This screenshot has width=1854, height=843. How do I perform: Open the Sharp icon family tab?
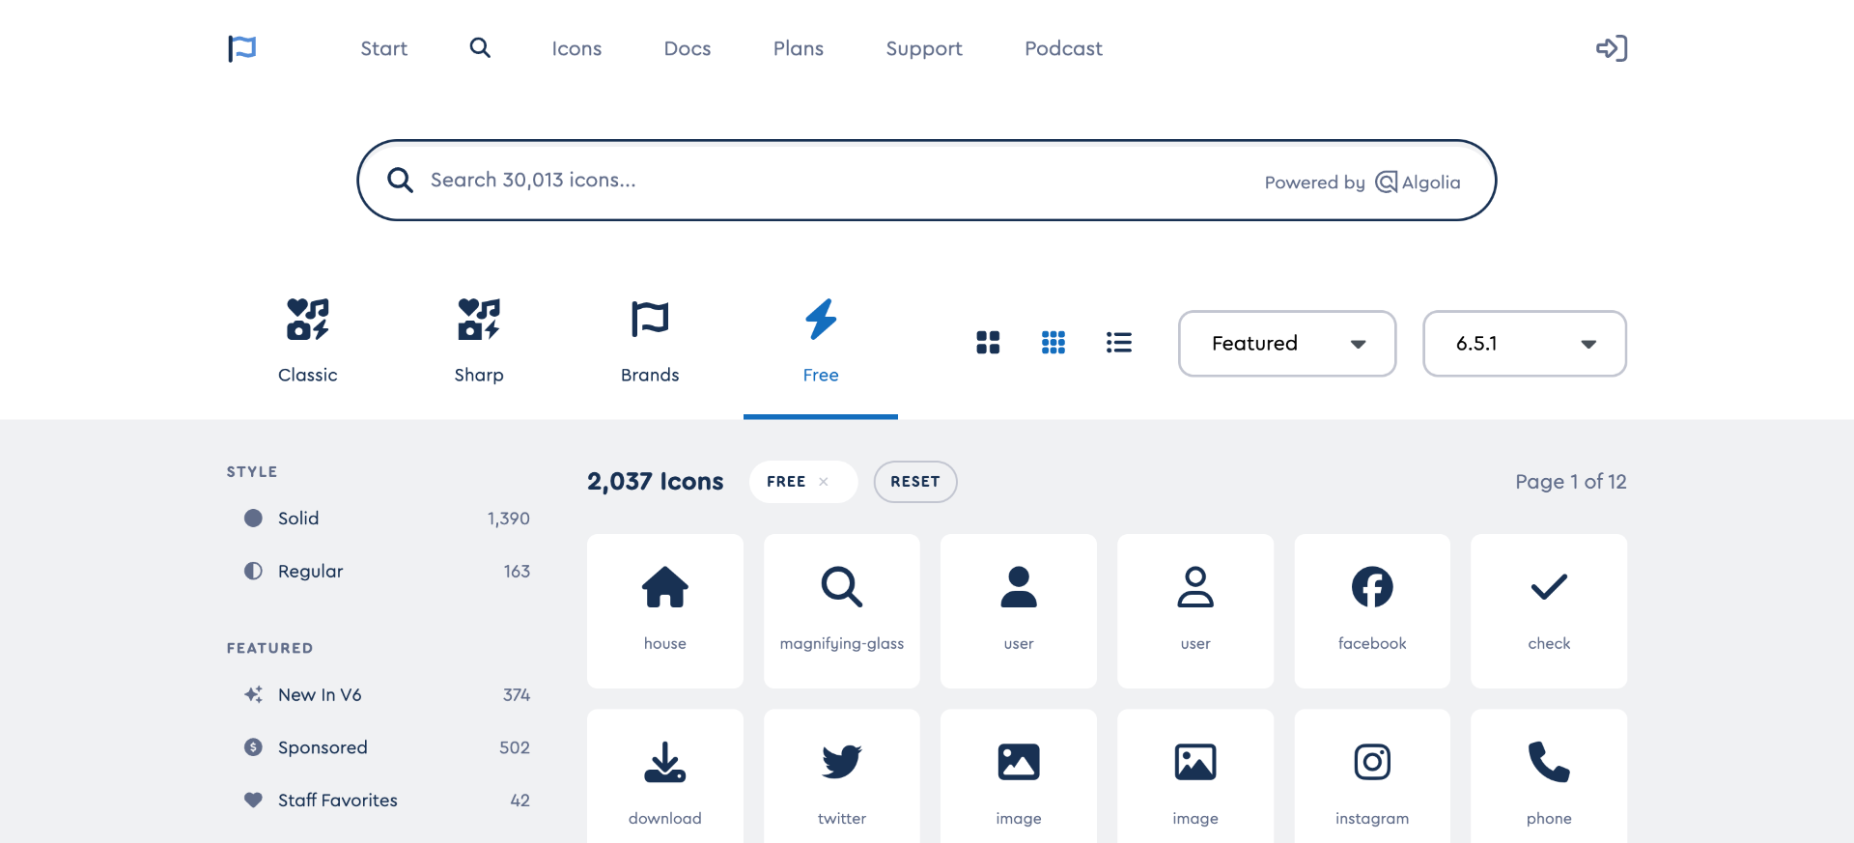point(479,341)
